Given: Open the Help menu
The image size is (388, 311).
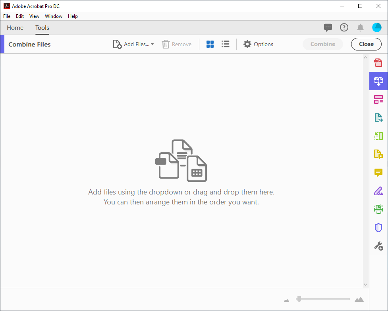Looking at the screenshot, I should click(73, 16).
